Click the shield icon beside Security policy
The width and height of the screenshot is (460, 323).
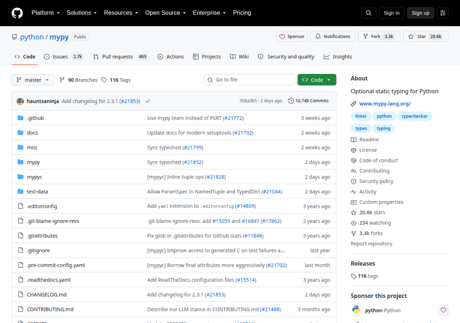354,181
